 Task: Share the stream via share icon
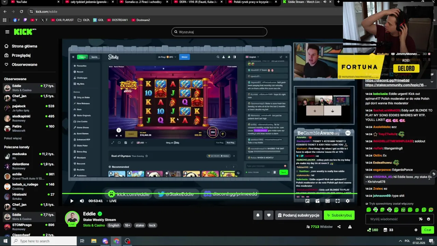pyautogui.click(x=339, y=227)
